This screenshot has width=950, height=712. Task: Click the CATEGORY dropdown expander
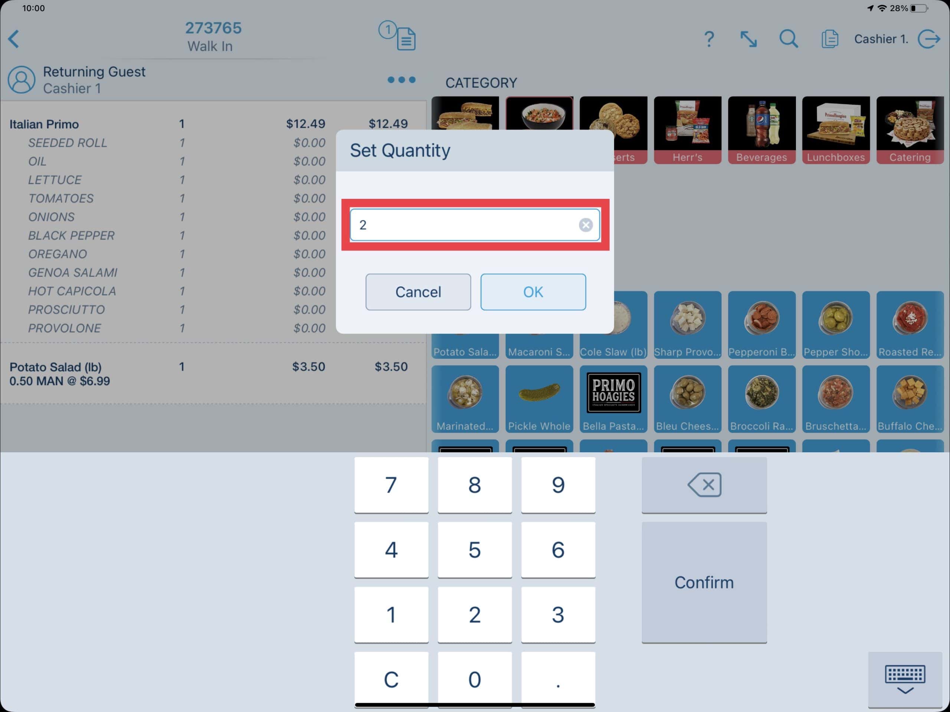point(482,83)
